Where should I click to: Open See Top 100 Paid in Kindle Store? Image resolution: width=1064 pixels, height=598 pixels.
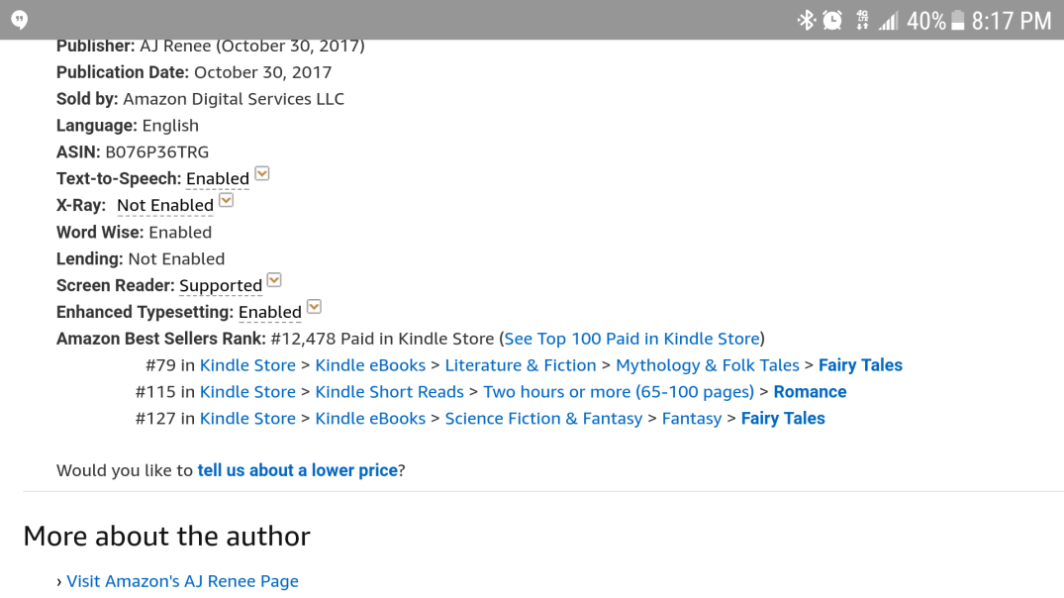631,339
